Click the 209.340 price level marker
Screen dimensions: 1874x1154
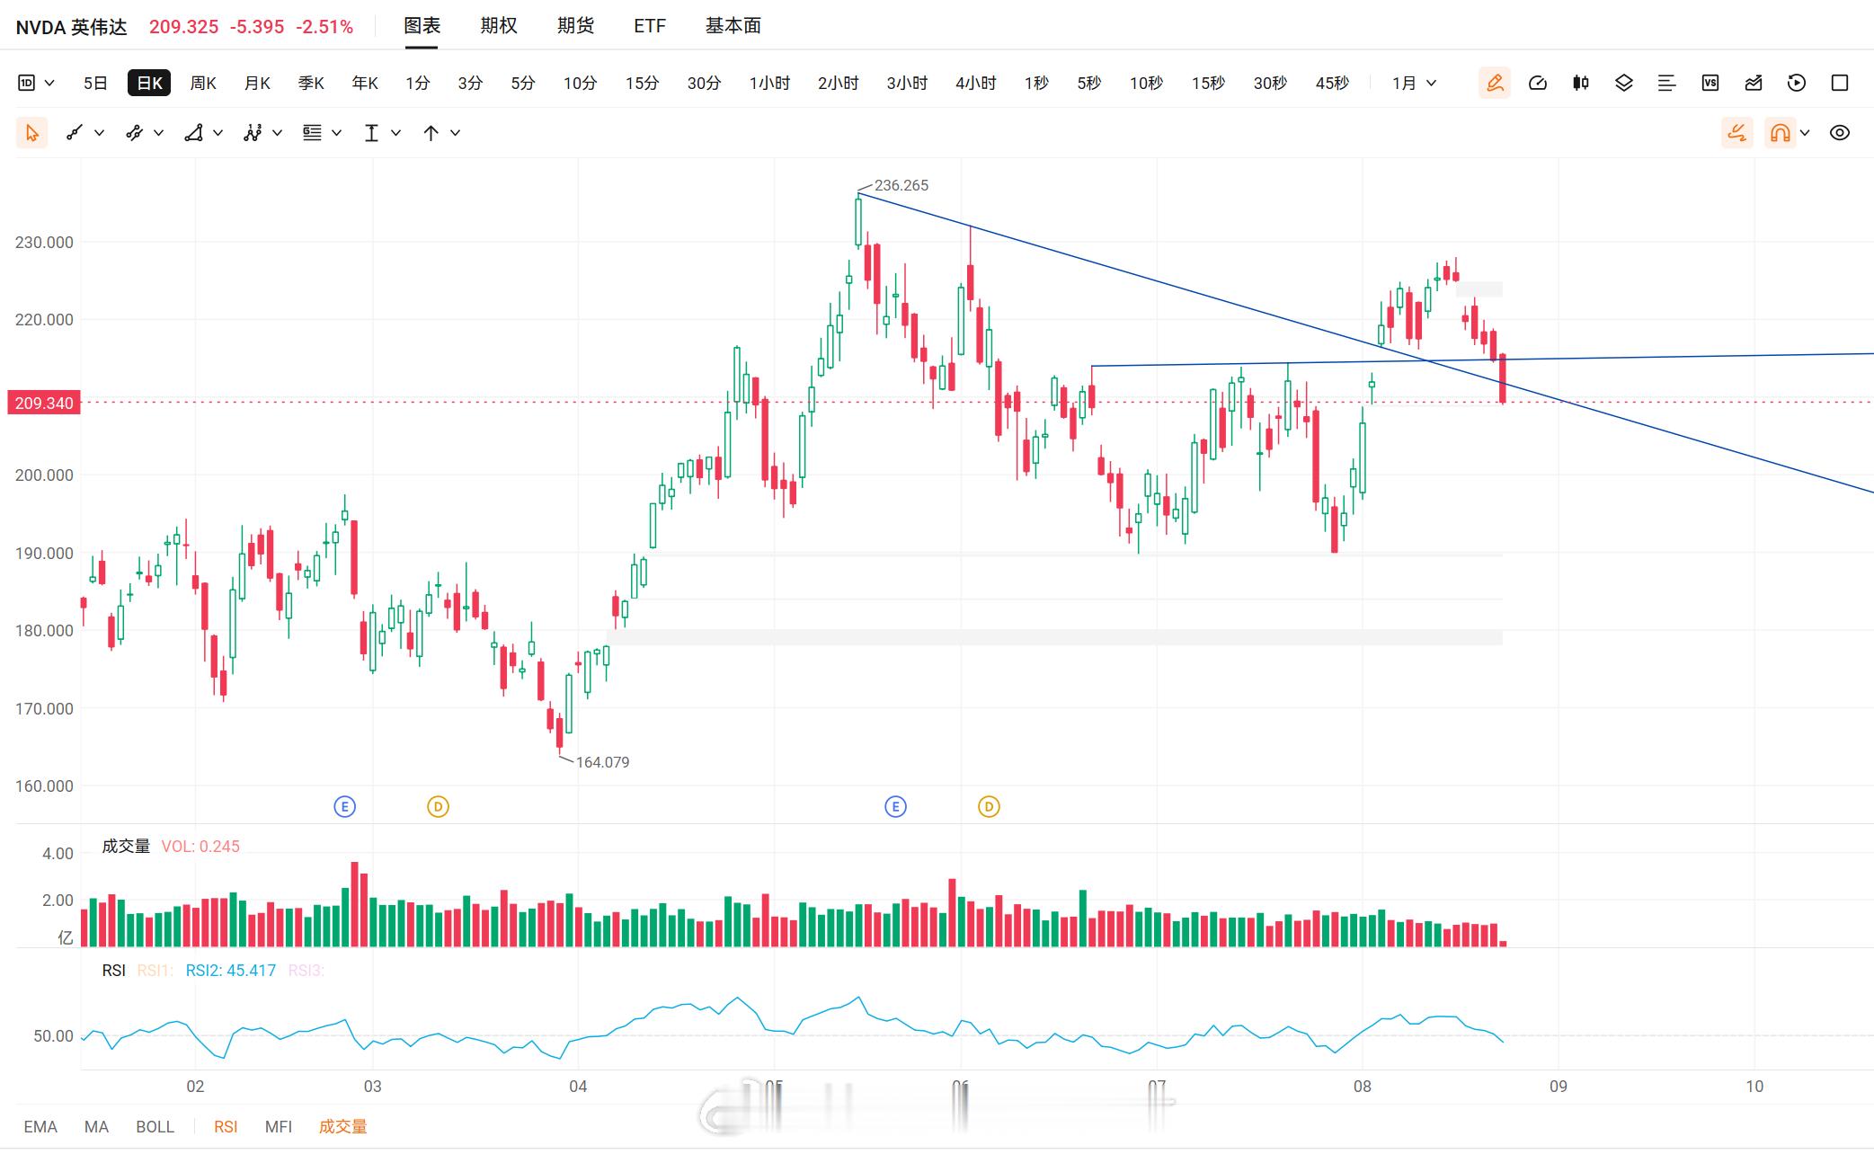(43, 403)
